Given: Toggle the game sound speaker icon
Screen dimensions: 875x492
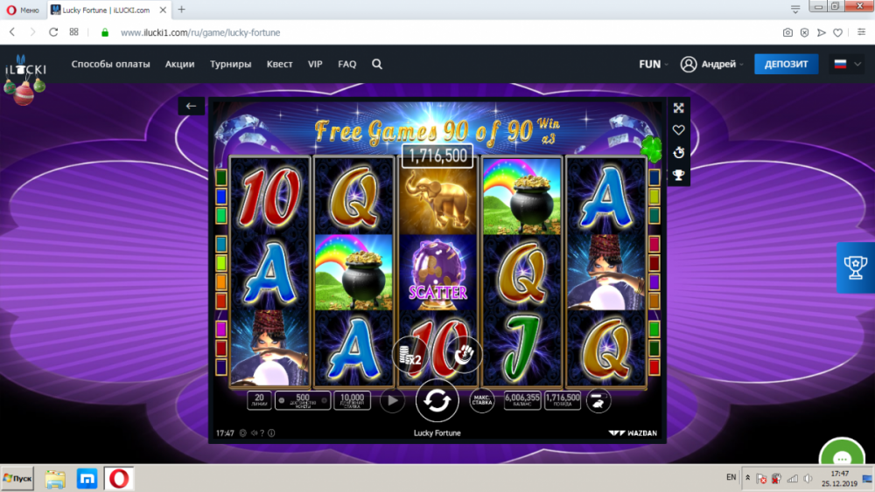Looking at the screenshot, I should (x=254, y=433).
